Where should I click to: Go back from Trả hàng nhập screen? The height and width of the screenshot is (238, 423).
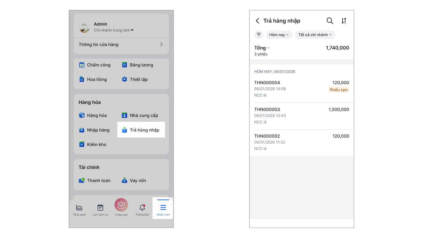258,21
